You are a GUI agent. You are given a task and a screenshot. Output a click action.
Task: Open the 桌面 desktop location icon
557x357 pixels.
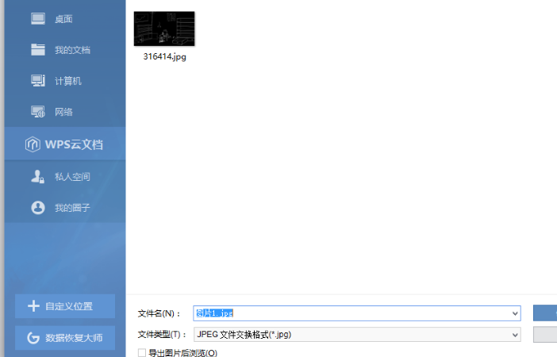(37, 19)
